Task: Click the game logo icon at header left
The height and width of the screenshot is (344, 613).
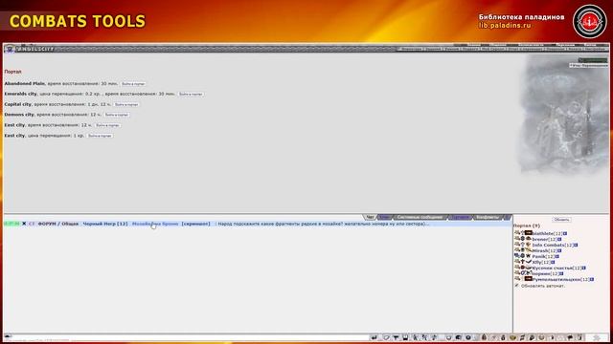Action: click(10, 49)
